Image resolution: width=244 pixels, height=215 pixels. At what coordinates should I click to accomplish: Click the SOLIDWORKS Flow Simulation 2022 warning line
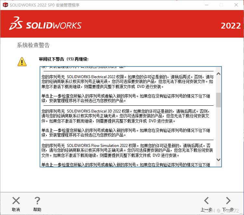126,146
